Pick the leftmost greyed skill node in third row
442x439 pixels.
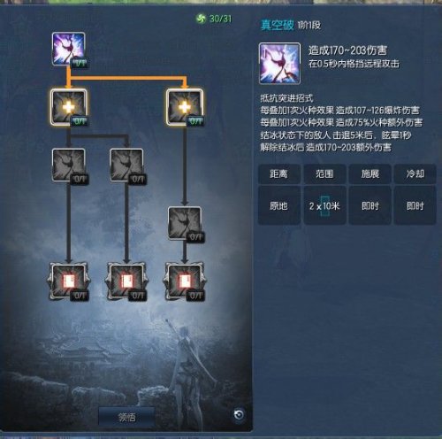point(69,166)
